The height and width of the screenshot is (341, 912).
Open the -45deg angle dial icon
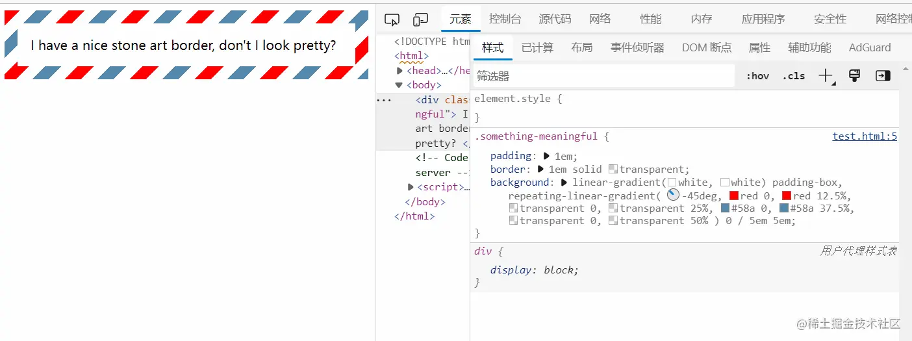pos(673,196)
